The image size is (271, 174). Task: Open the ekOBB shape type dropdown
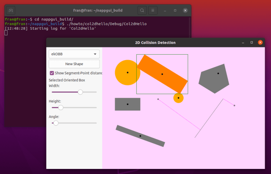74,54
